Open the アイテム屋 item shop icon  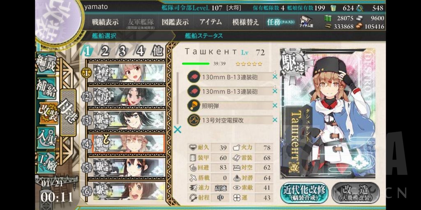306,22
